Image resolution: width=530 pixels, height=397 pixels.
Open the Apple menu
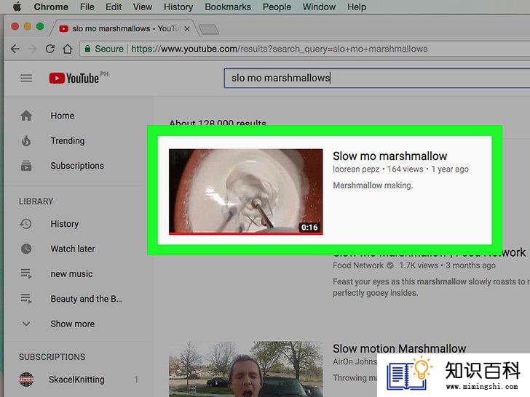click(x=17, y=7)
